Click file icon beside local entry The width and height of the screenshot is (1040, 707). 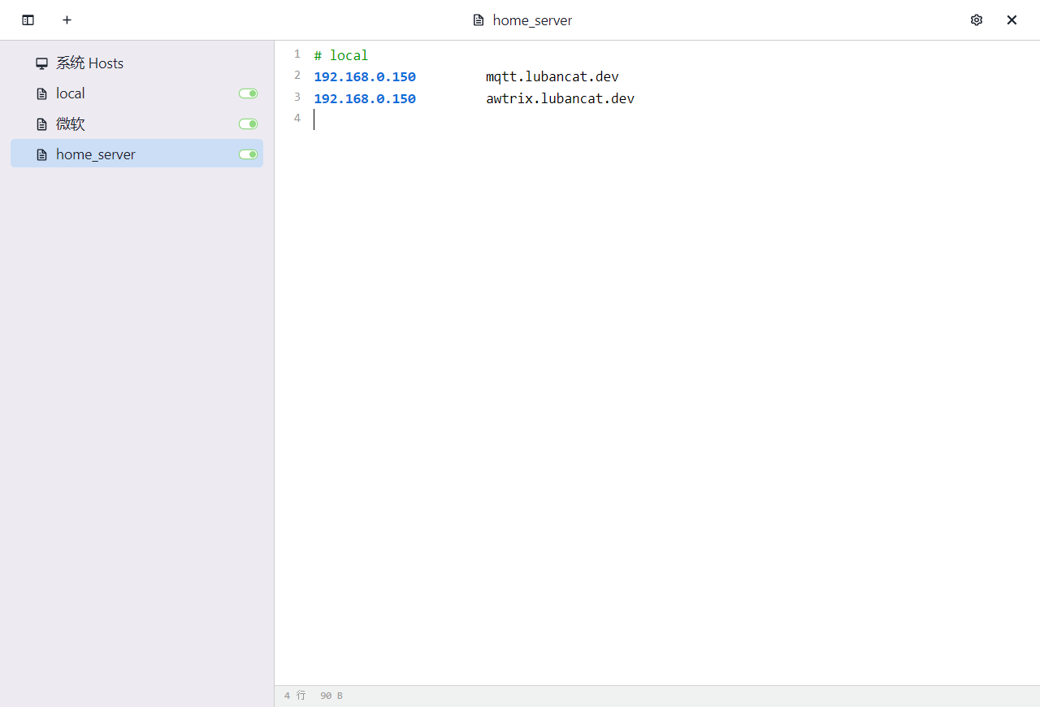tap(41, 93)
